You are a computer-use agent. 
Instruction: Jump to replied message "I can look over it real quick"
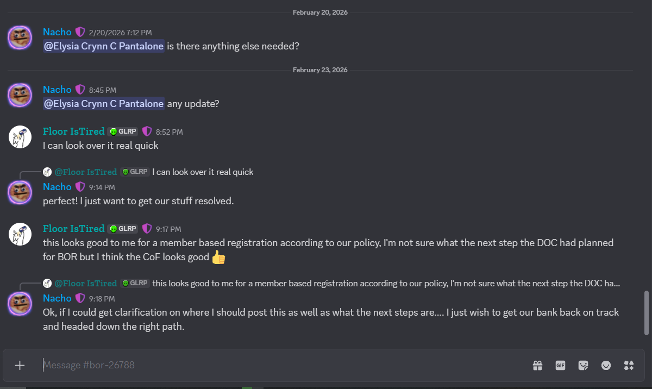[x=202, y=172]
